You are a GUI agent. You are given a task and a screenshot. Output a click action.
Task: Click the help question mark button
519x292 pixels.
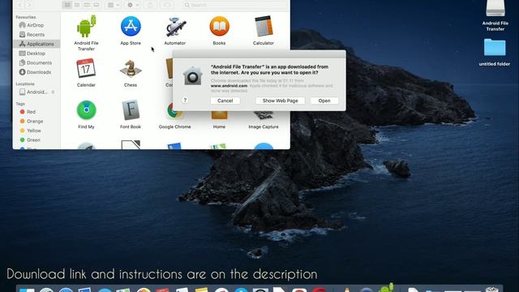point(185,100)
